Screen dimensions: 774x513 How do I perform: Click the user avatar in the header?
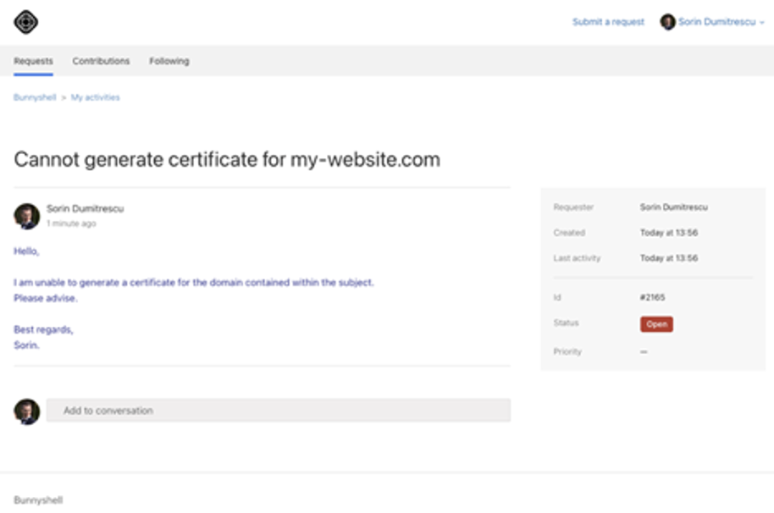667,22
